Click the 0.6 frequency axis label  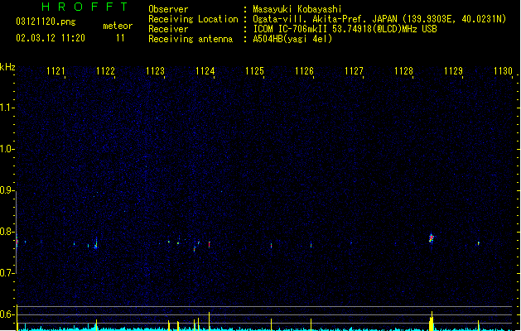coord(7,314)
